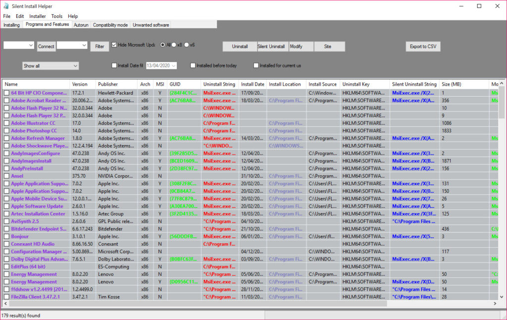Click the Silent Uninstall String column header

point(414,84)
